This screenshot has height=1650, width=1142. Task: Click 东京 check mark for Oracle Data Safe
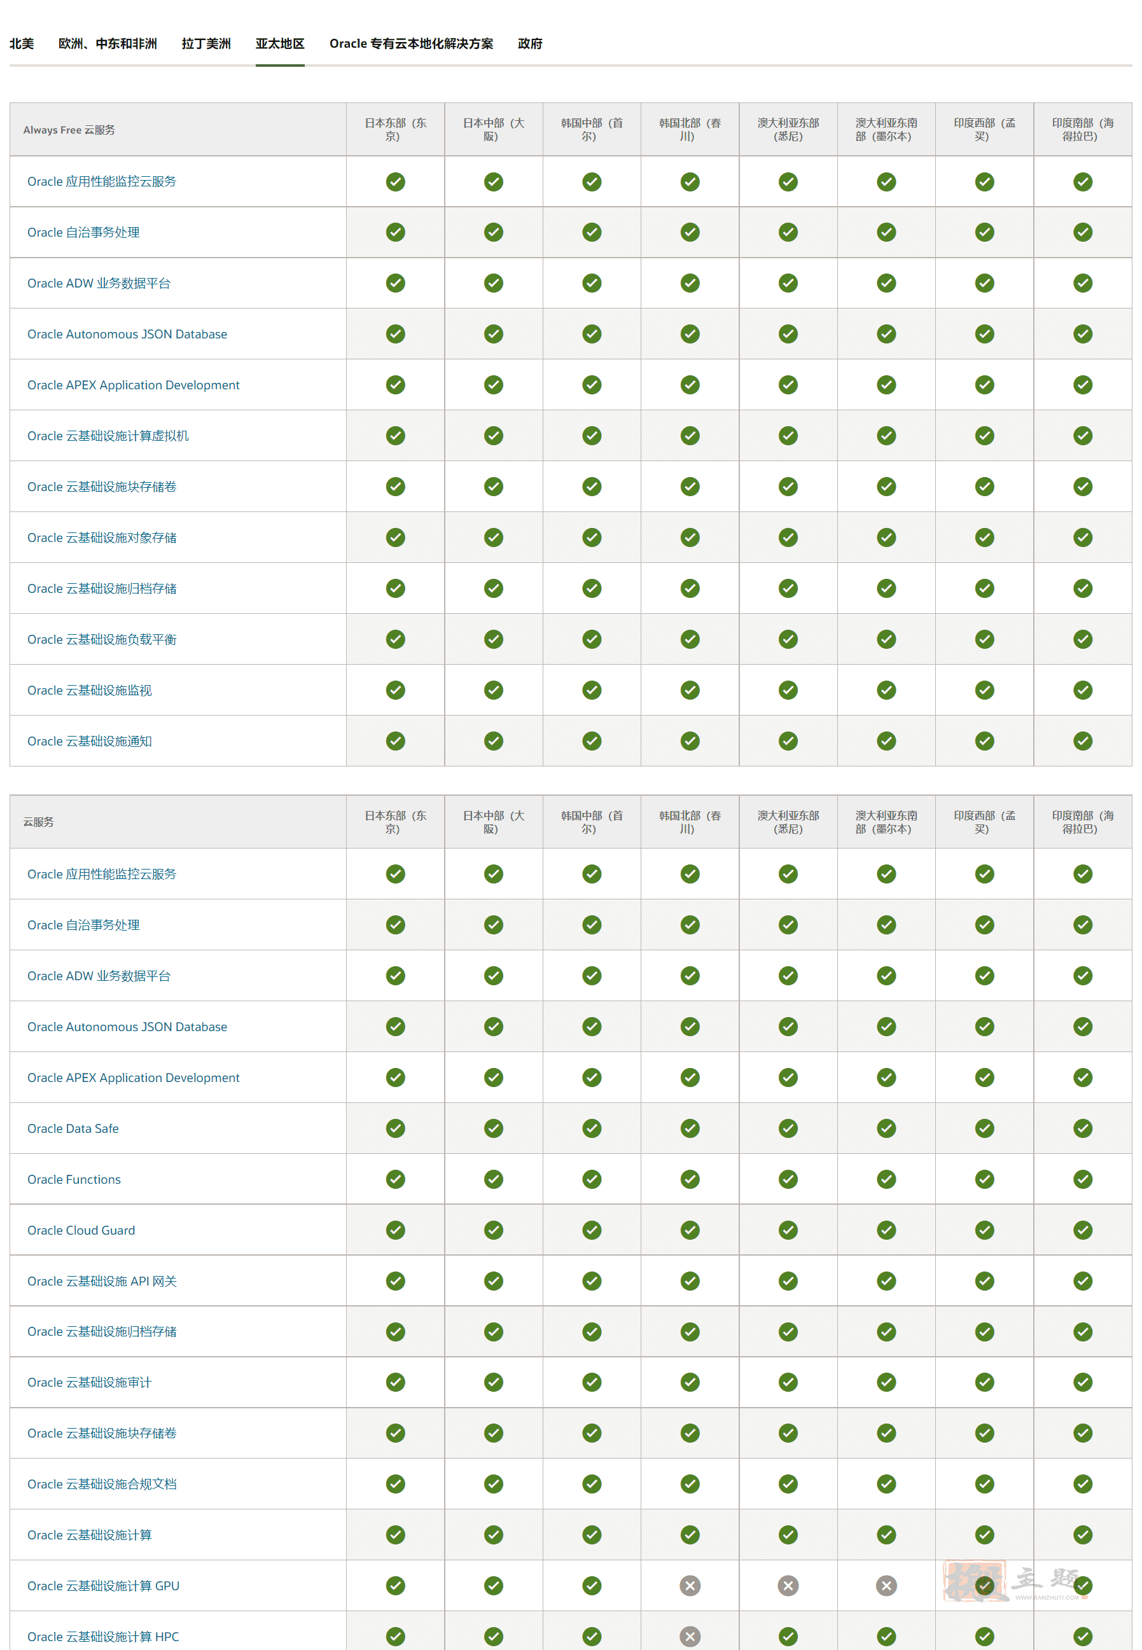click(x=396, y=1128)
